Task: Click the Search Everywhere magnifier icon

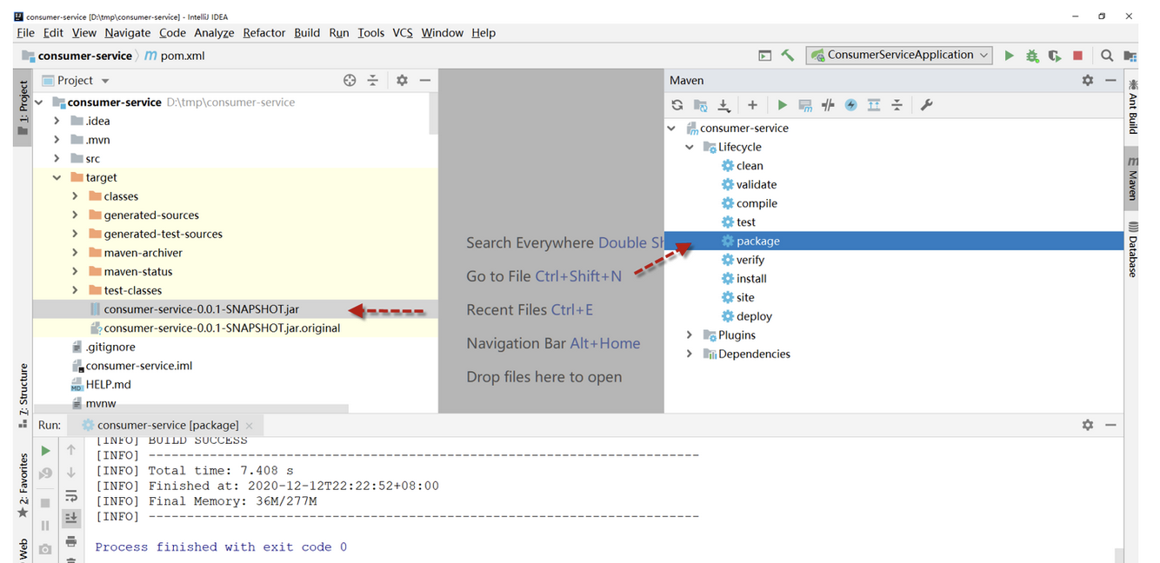Action: point(1107,56)
